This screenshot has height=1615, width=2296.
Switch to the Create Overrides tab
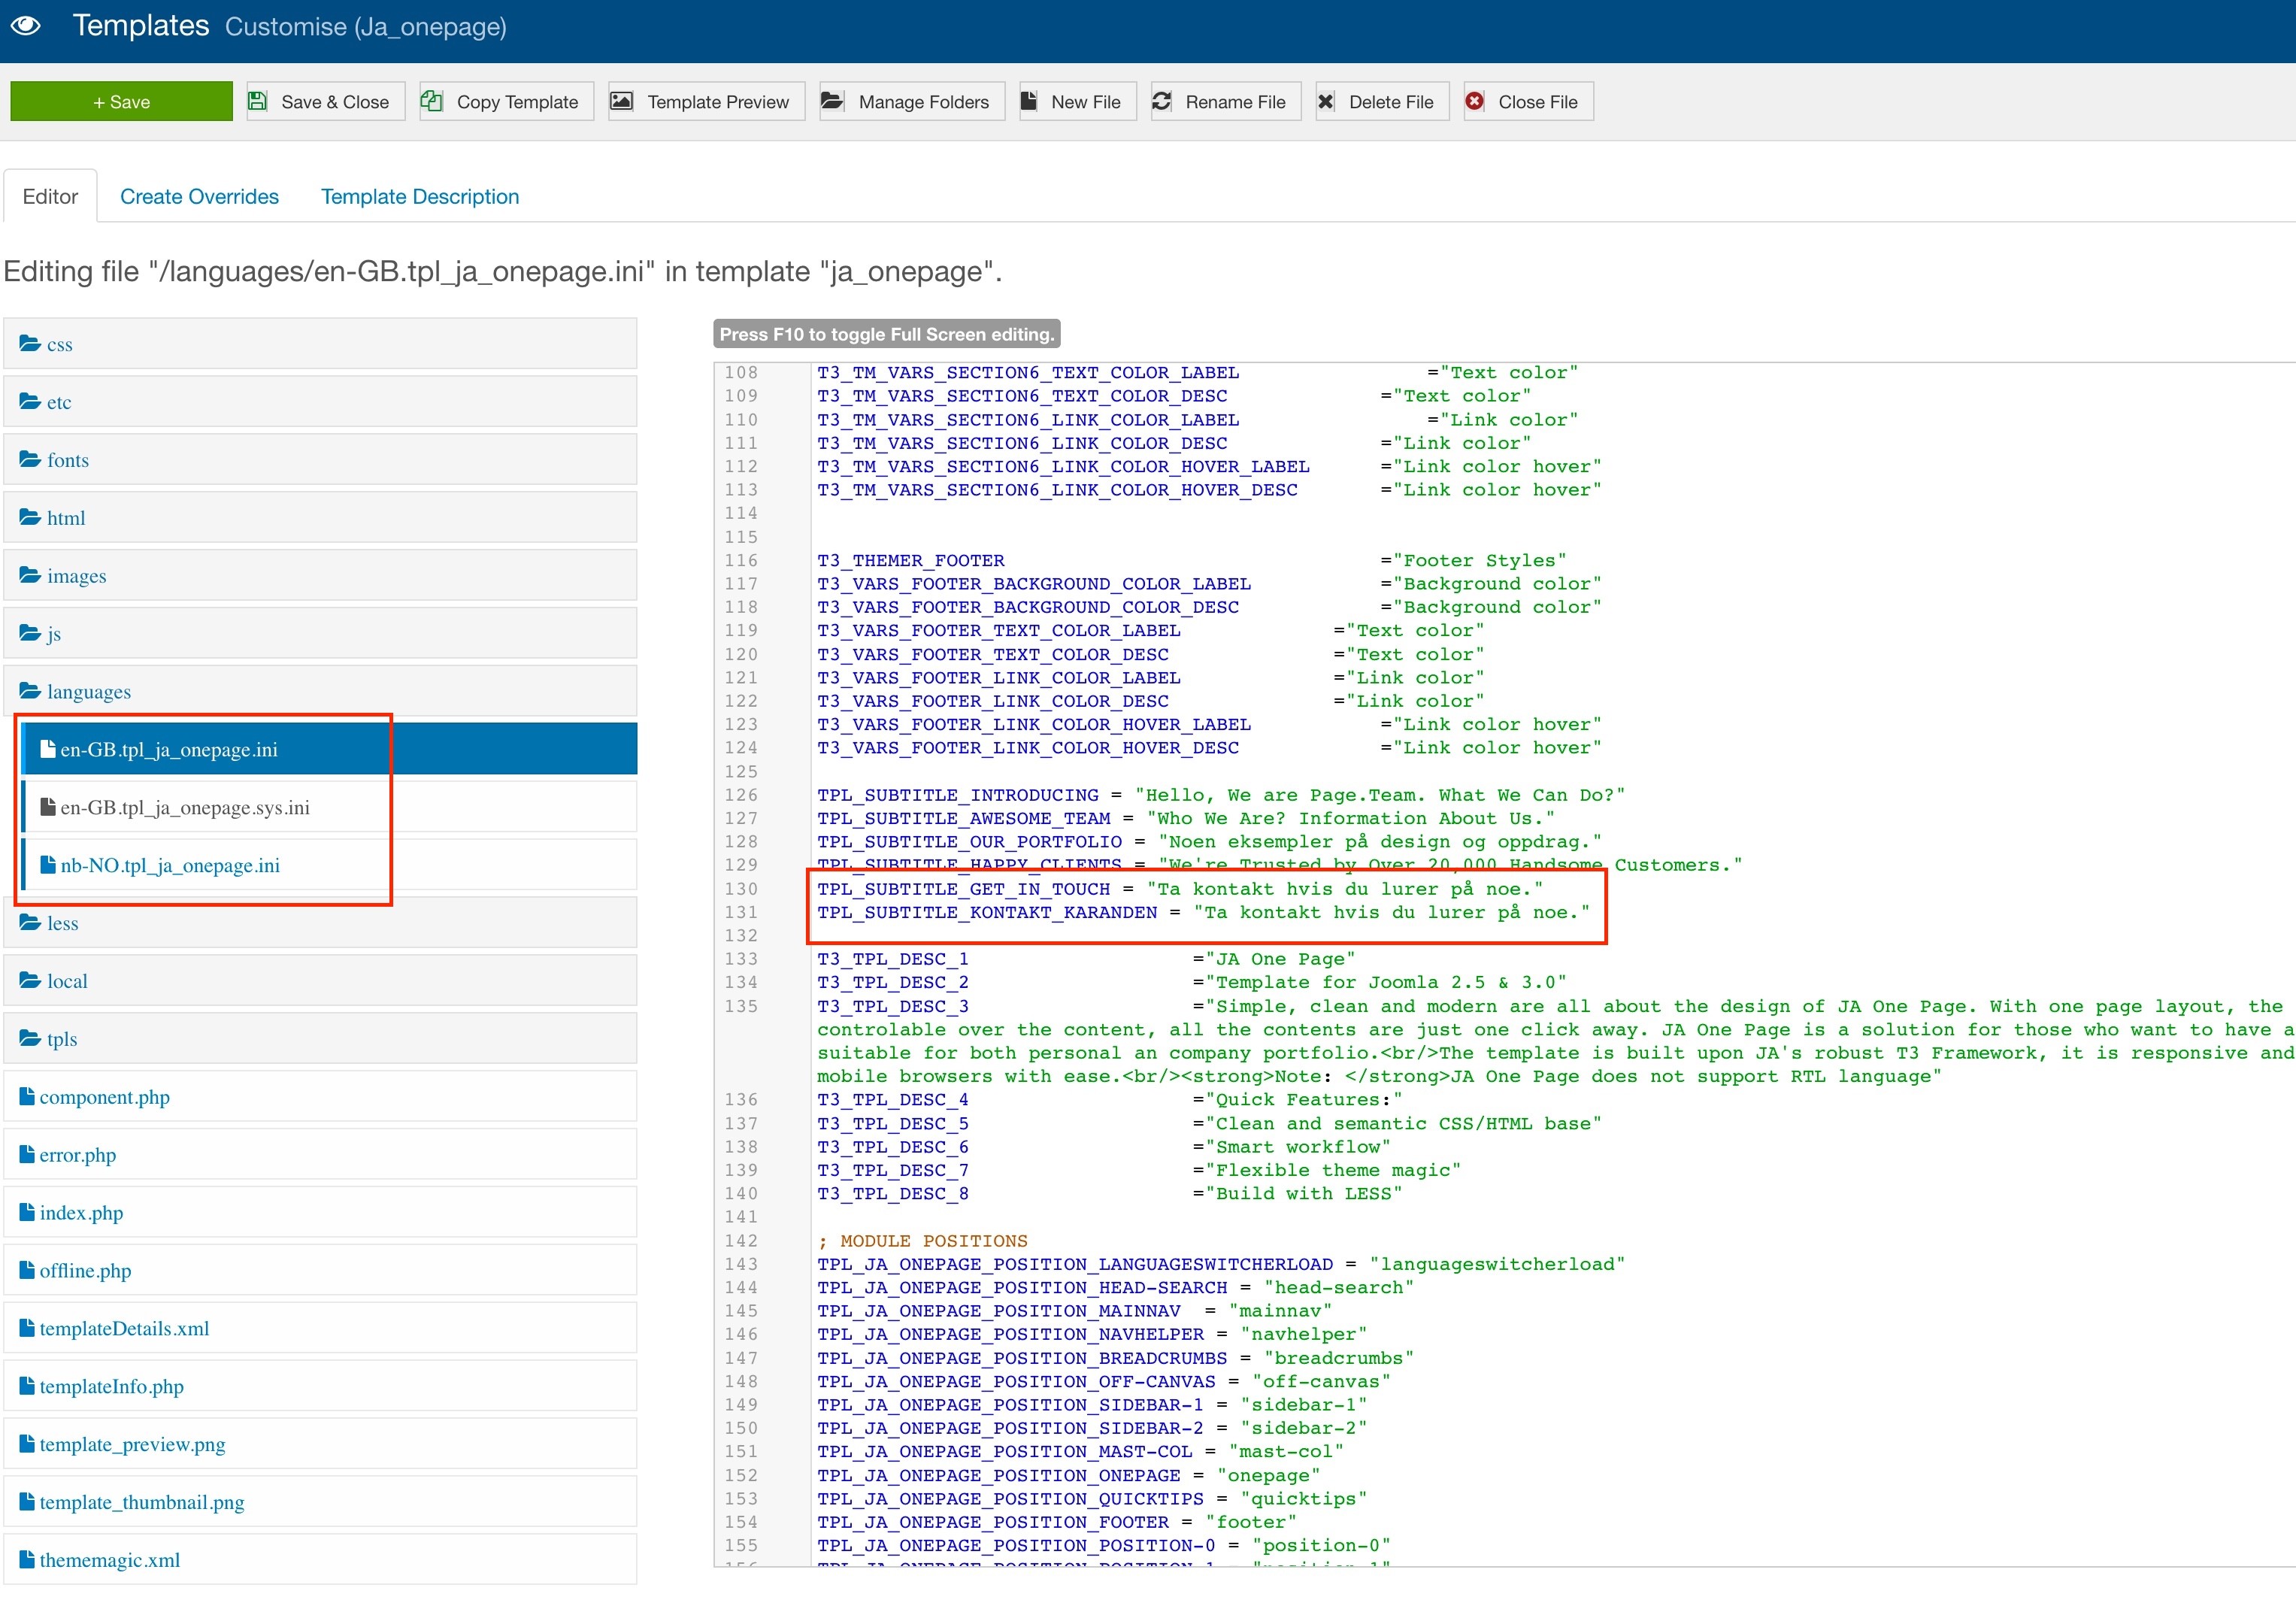(199, 197)
